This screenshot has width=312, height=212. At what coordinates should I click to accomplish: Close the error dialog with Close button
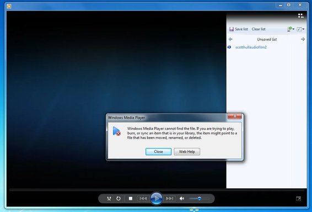(158, 152)
